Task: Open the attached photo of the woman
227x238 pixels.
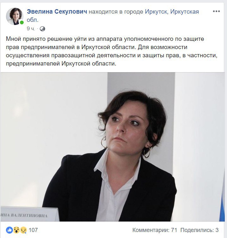Action: click(x=112, y=147)
